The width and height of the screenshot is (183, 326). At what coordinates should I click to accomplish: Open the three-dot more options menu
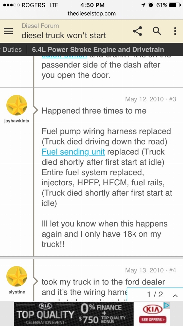click(x=175, y=31)
